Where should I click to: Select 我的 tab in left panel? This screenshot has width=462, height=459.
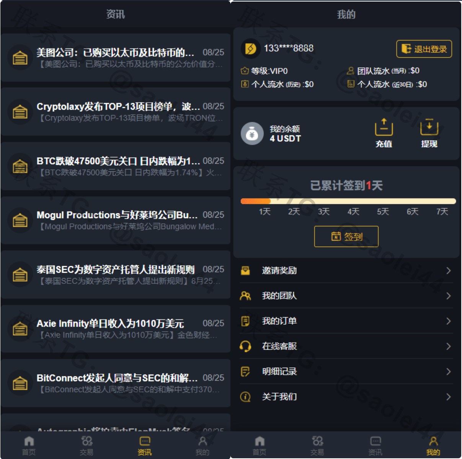tap(202, 446)
